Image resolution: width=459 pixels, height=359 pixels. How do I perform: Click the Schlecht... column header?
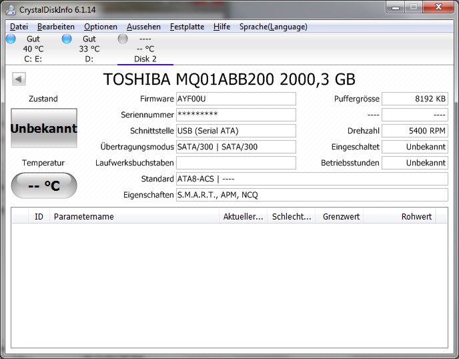[292, 216]
